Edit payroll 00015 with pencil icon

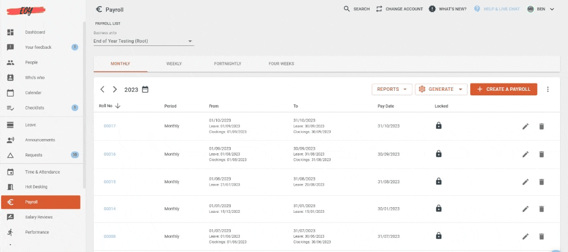tap(525, 182)
